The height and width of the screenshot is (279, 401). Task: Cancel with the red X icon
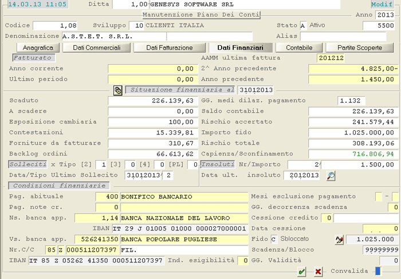coord(318,272)
